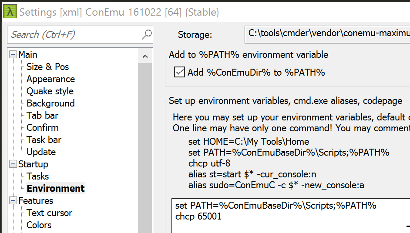Open the Confirm settings page

(42, 128)
